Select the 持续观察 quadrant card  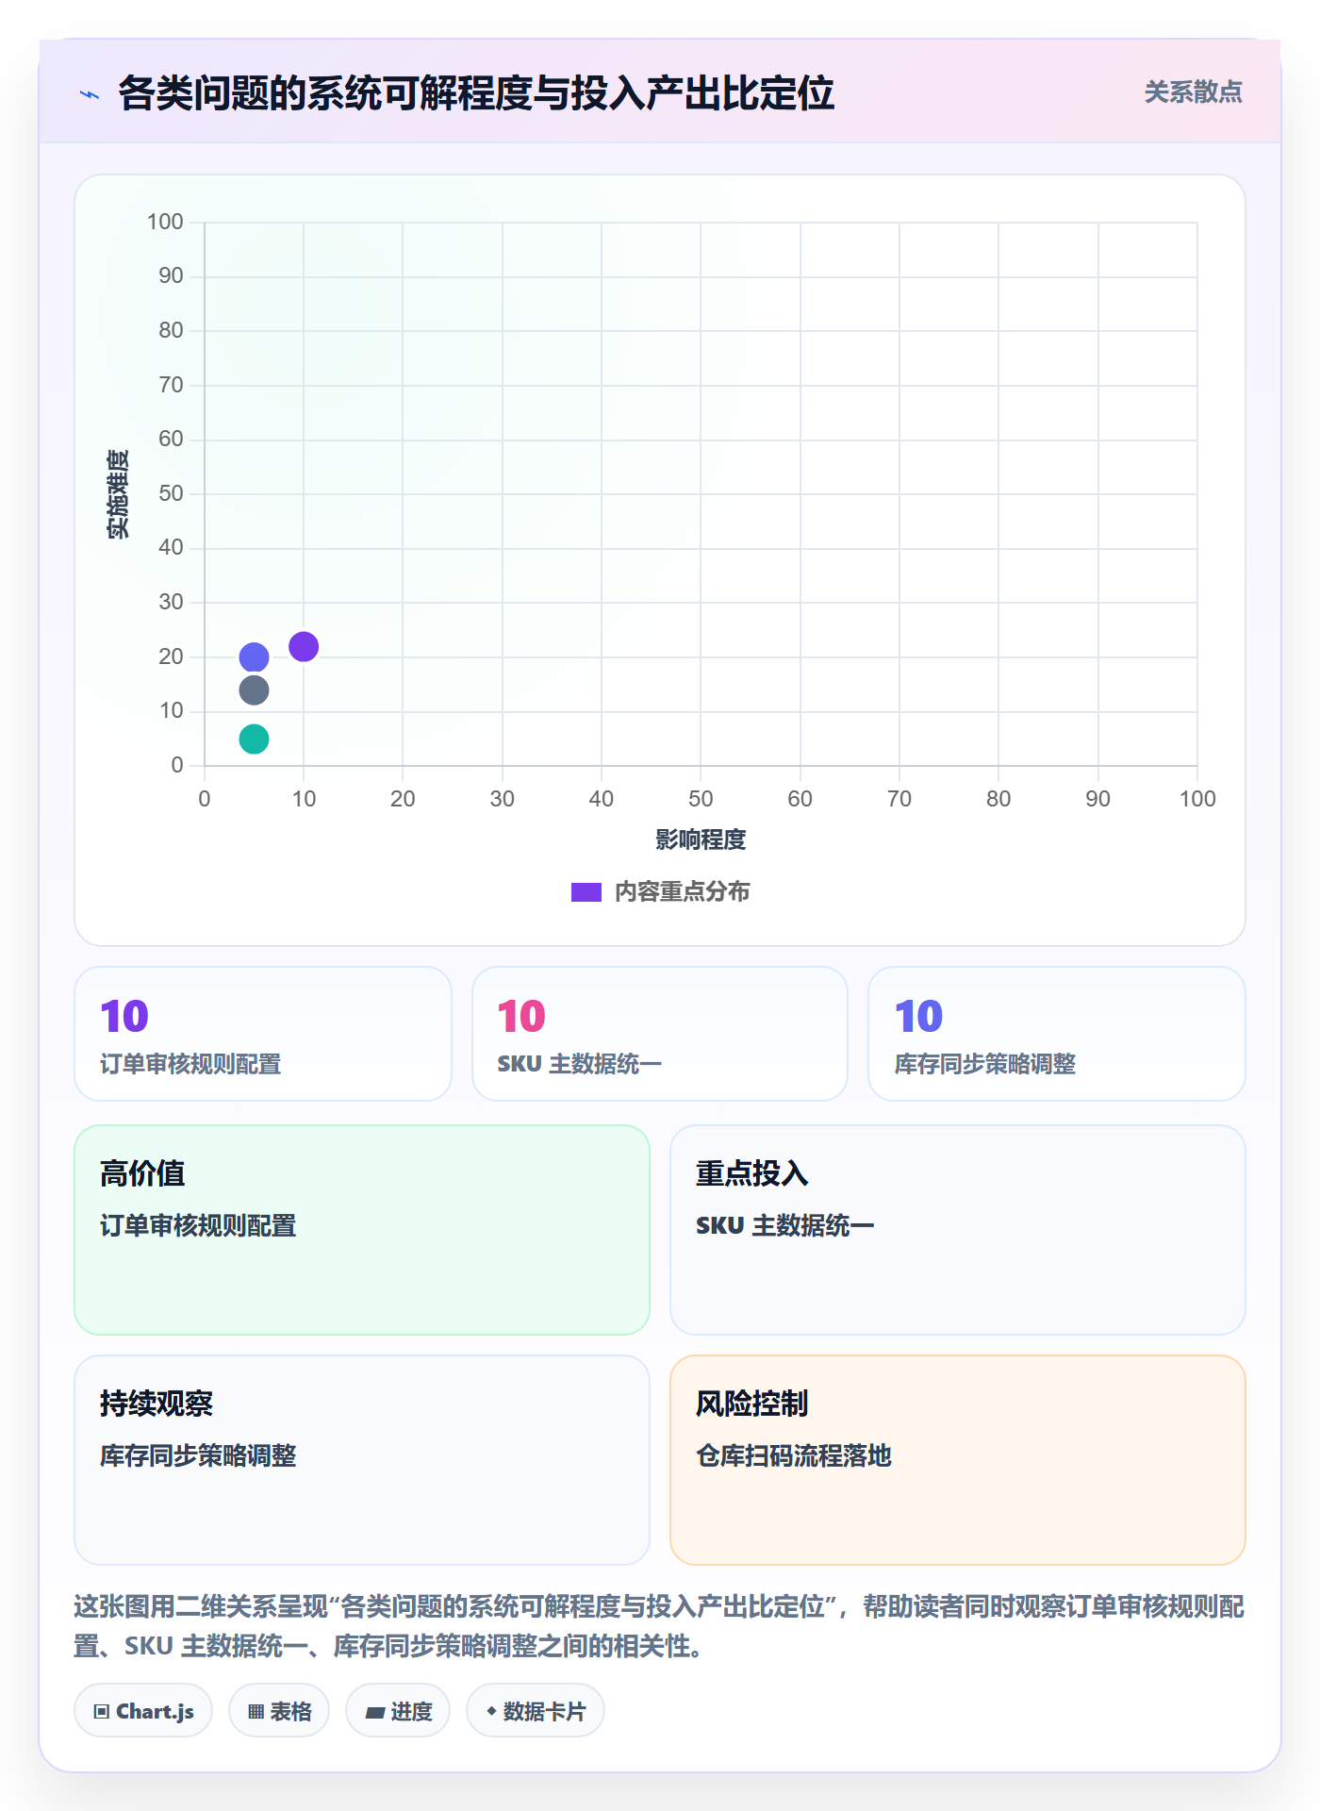[x=362, y=1460]
